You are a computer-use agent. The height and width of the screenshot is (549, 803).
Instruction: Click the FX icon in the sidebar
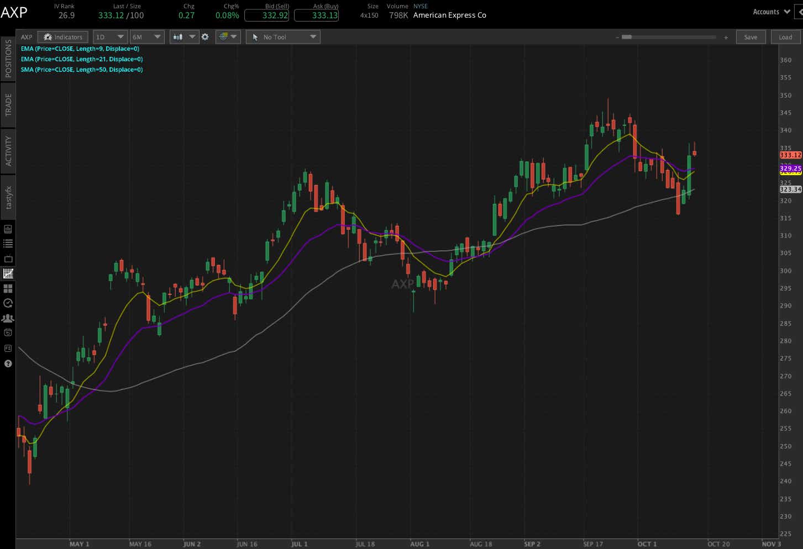pos(8,349)
